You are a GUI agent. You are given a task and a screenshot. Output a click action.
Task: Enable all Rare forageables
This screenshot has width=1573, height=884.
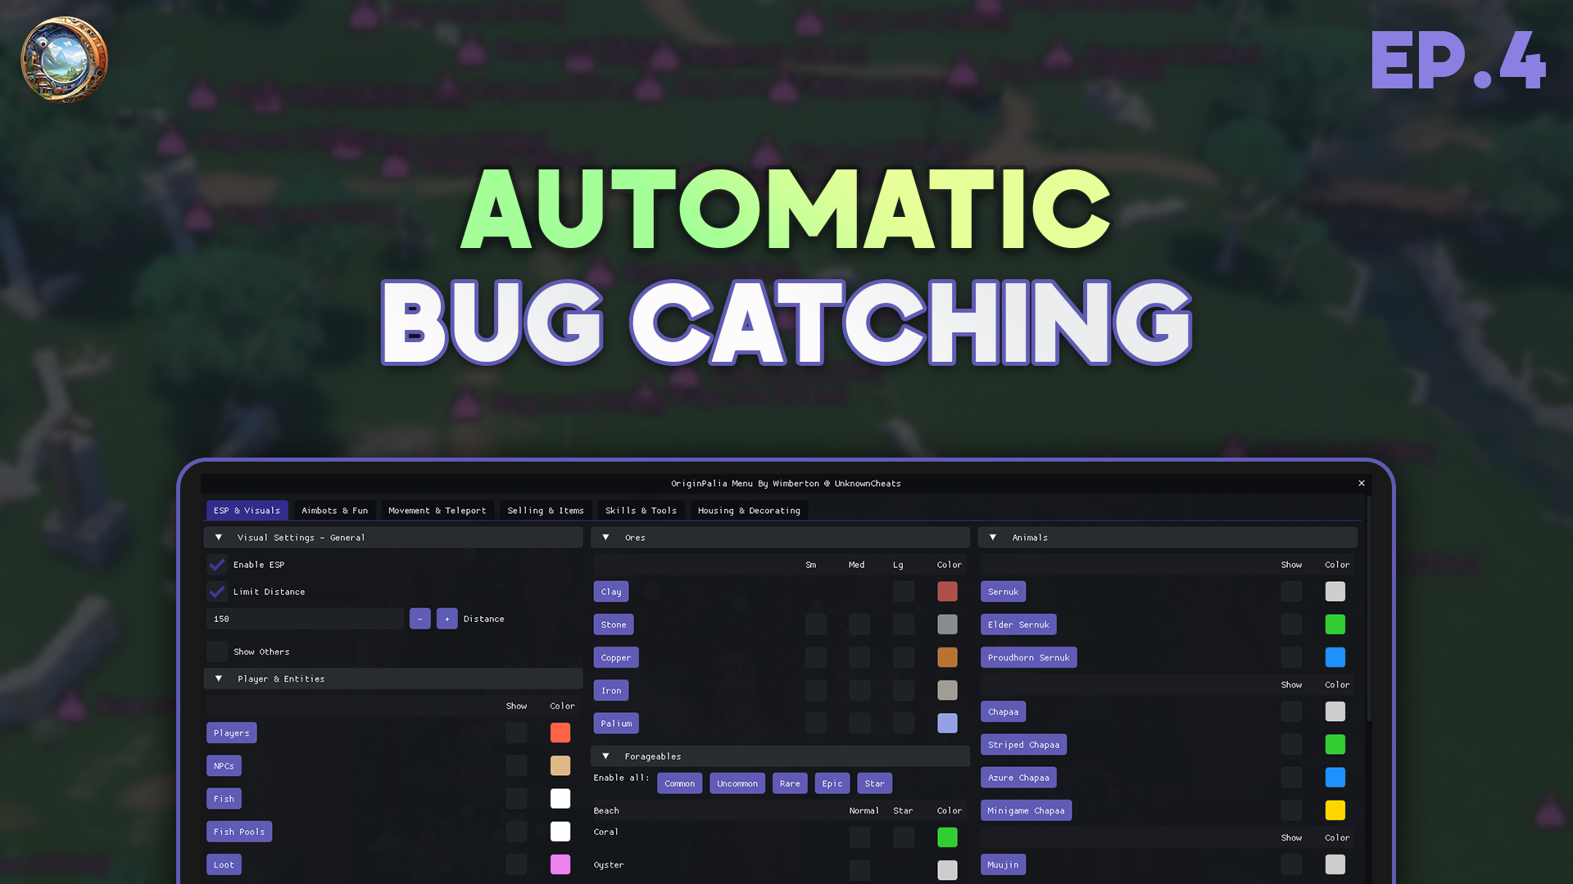click(x=790, y=783)
